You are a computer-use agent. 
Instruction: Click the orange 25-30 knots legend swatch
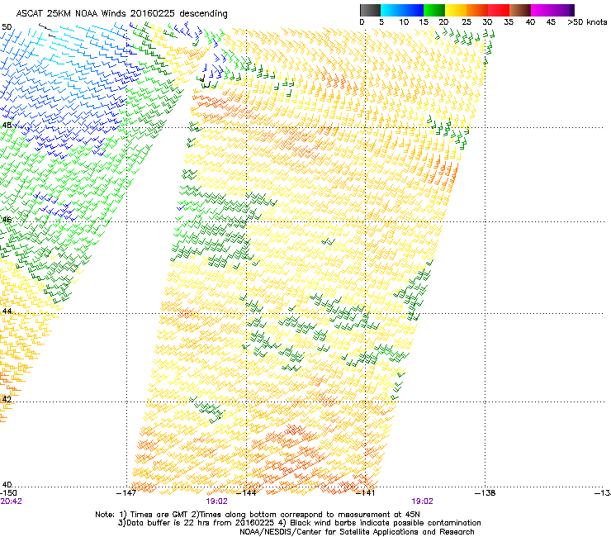pyautogui.click(x=477, y=10)
